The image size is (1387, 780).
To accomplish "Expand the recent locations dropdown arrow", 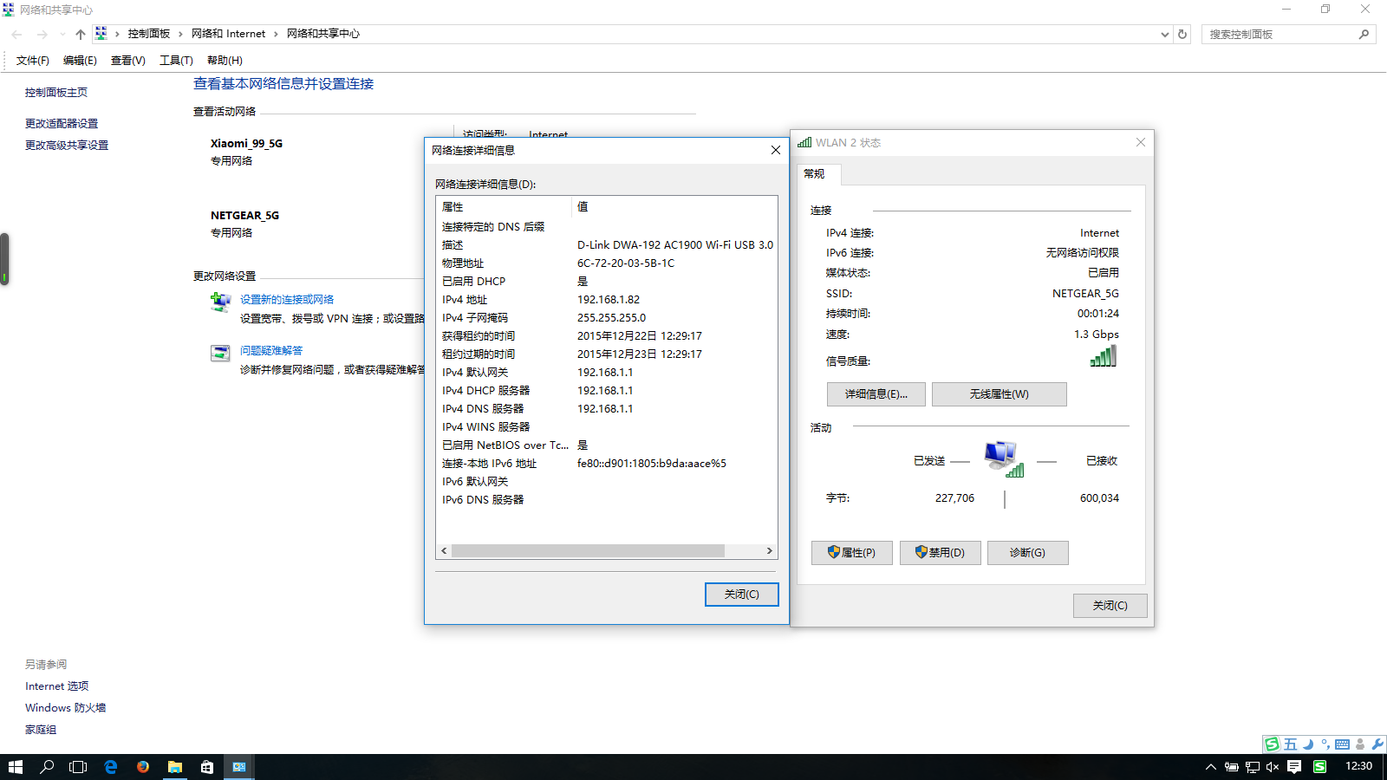I will coord(62,35).
